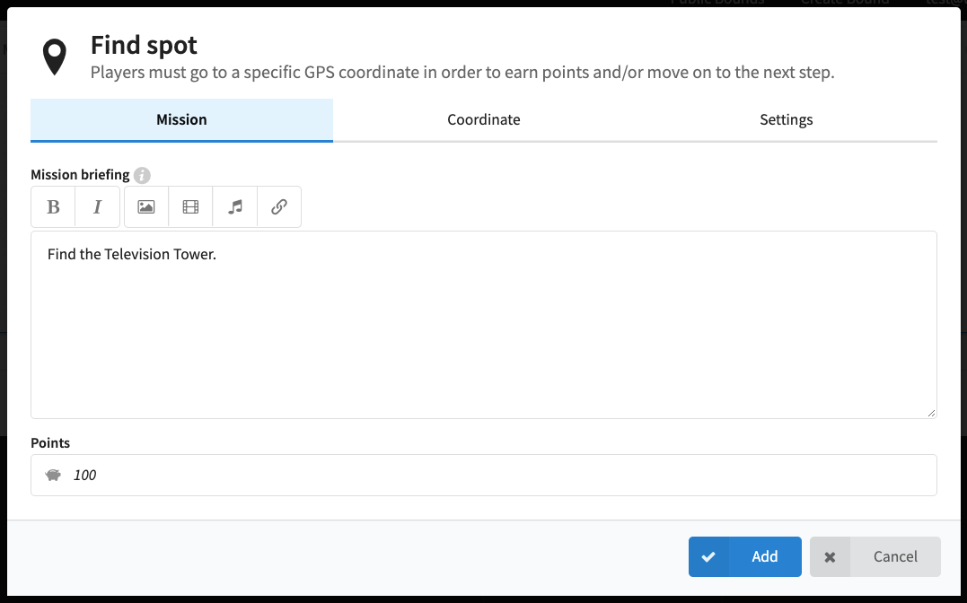Insert a hyperlink with the chain icon
Image resolution: width=967 pixels, height=603 pixels.
279,207
